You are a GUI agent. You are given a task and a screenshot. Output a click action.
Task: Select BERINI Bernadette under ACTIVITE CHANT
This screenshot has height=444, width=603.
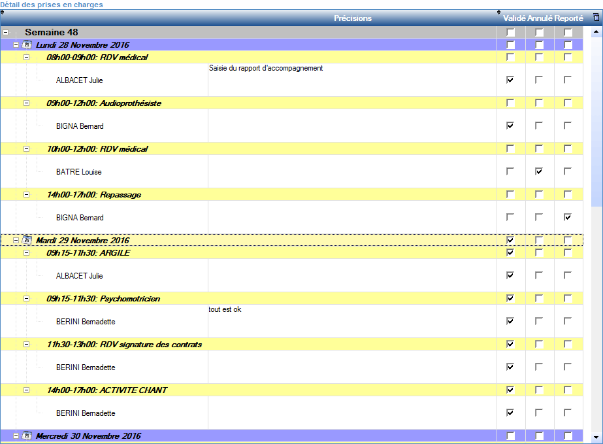[x=86, y=413]
